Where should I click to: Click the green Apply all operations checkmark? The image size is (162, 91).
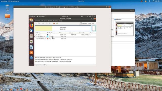tap(57, 24)
